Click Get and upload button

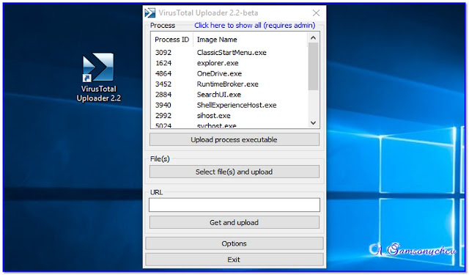point(234,223)
